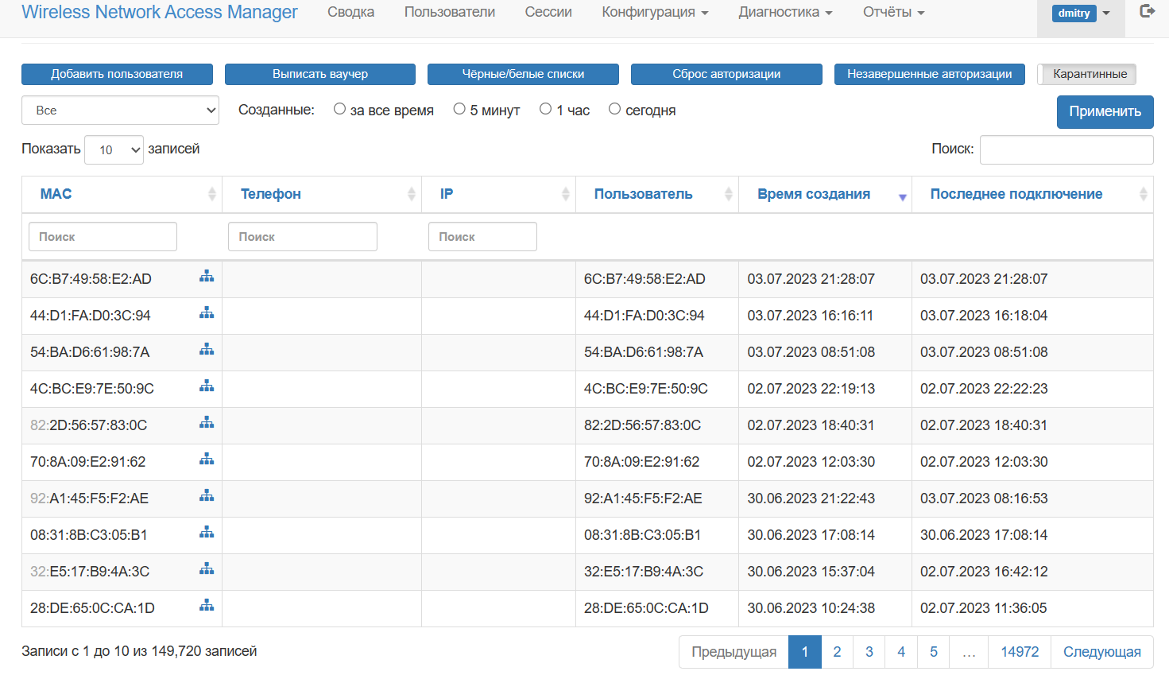This screenshot has width=1169, height=675.
Task: Click user cell 6C:B7:49:58:E2:AD
Action: point(644,279)
